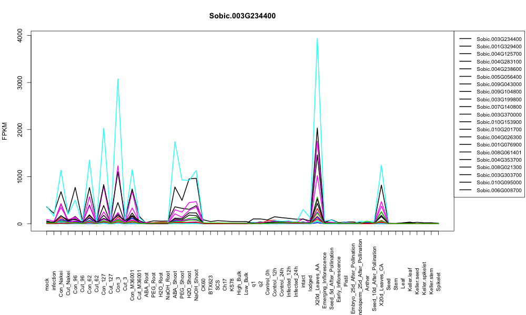Click the chart title Sobic.003G234400
Viewport: 526px width, 315px height.
[242, 16]
